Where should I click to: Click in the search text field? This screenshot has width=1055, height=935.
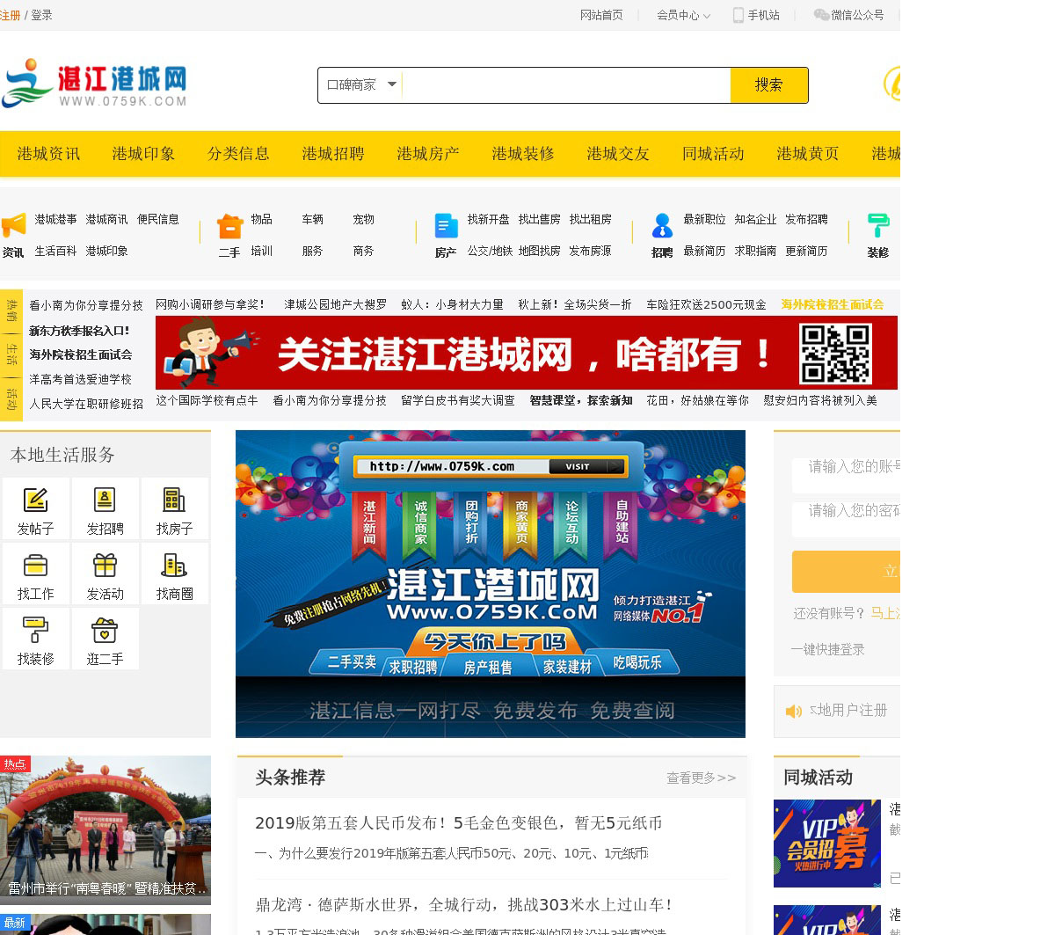565,85
